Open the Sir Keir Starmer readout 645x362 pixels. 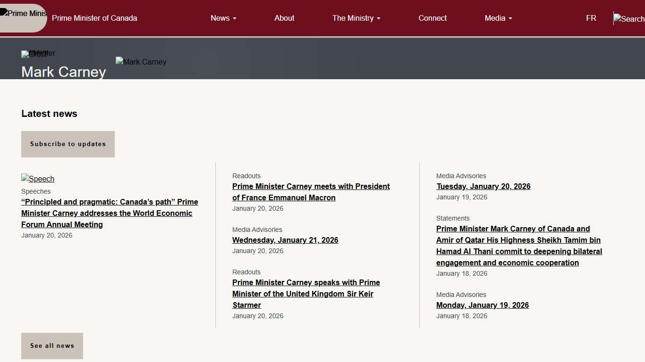coord(306,294)
